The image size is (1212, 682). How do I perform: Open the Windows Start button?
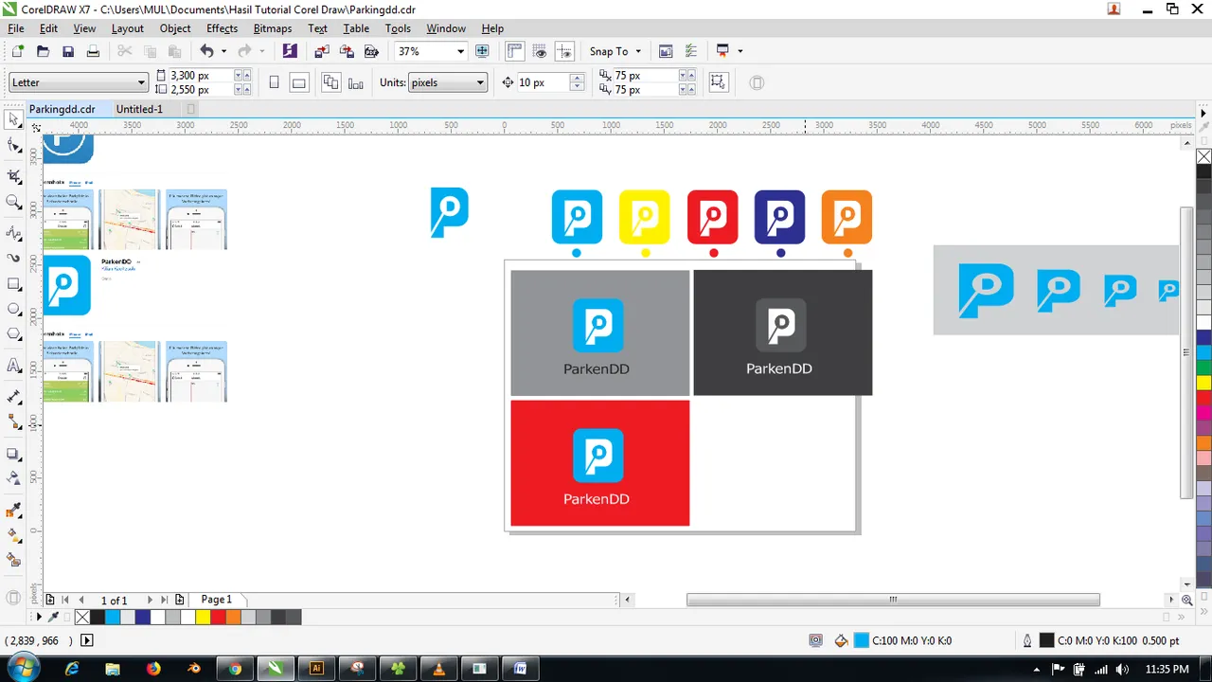point(23,669)
